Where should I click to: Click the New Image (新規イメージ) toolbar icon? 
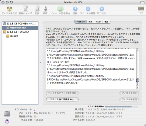[x=26, y=9]
